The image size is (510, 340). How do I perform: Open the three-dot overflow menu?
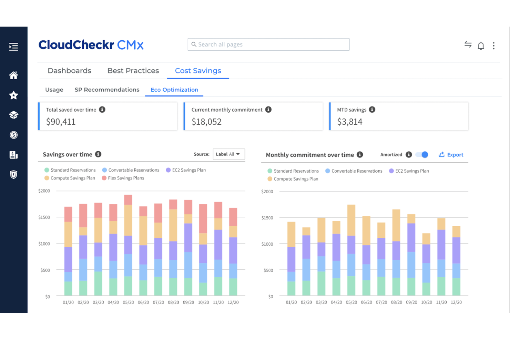(494, 45)
